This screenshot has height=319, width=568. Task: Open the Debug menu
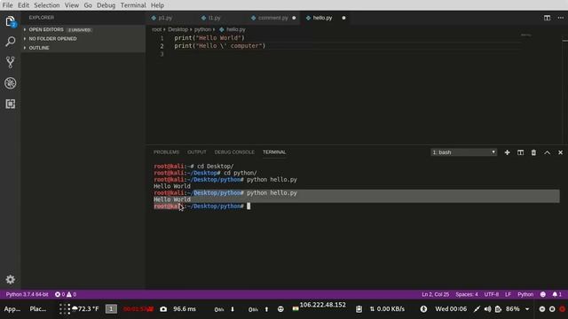pyautogui.click(x=106, y=5)
